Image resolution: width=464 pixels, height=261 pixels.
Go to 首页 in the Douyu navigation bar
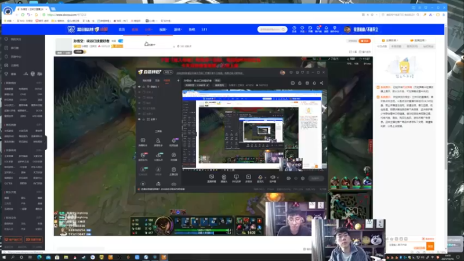(122, 30)
